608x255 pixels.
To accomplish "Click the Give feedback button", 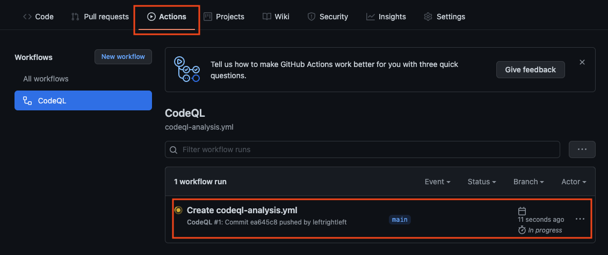I will [531, 70].
